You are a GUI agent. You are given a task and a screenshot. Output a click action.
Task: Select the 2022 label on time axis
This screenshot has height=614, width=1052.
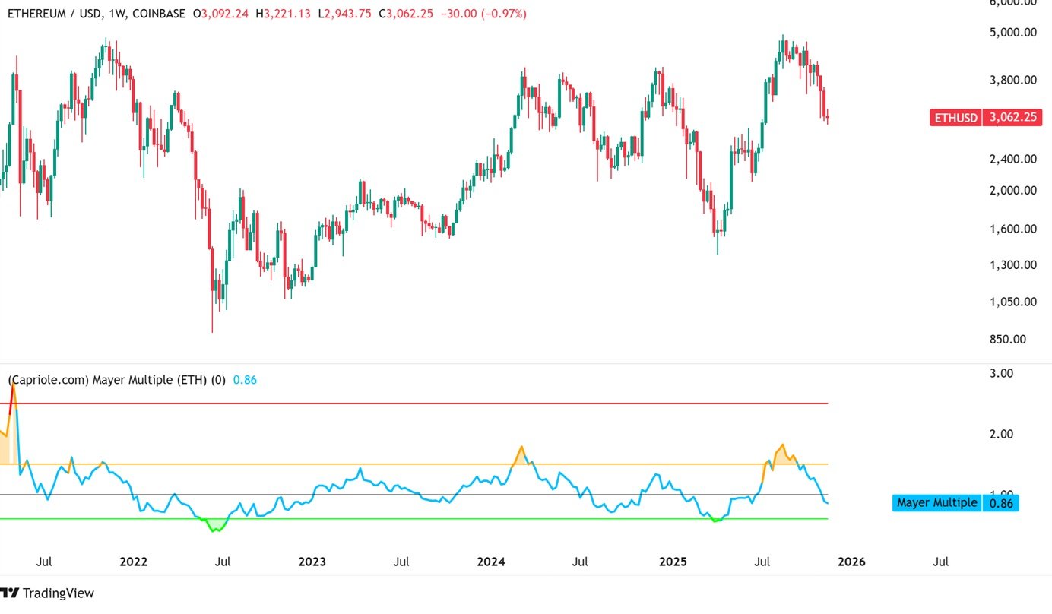pos(133,562)
